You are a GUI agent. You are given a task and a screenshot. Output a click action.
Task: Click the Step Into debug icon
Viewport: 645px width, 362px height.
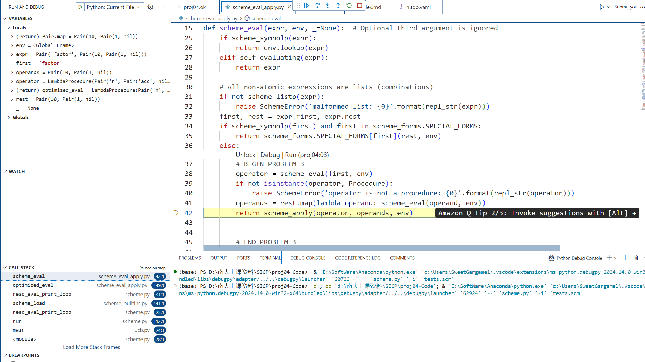[328, 6]
